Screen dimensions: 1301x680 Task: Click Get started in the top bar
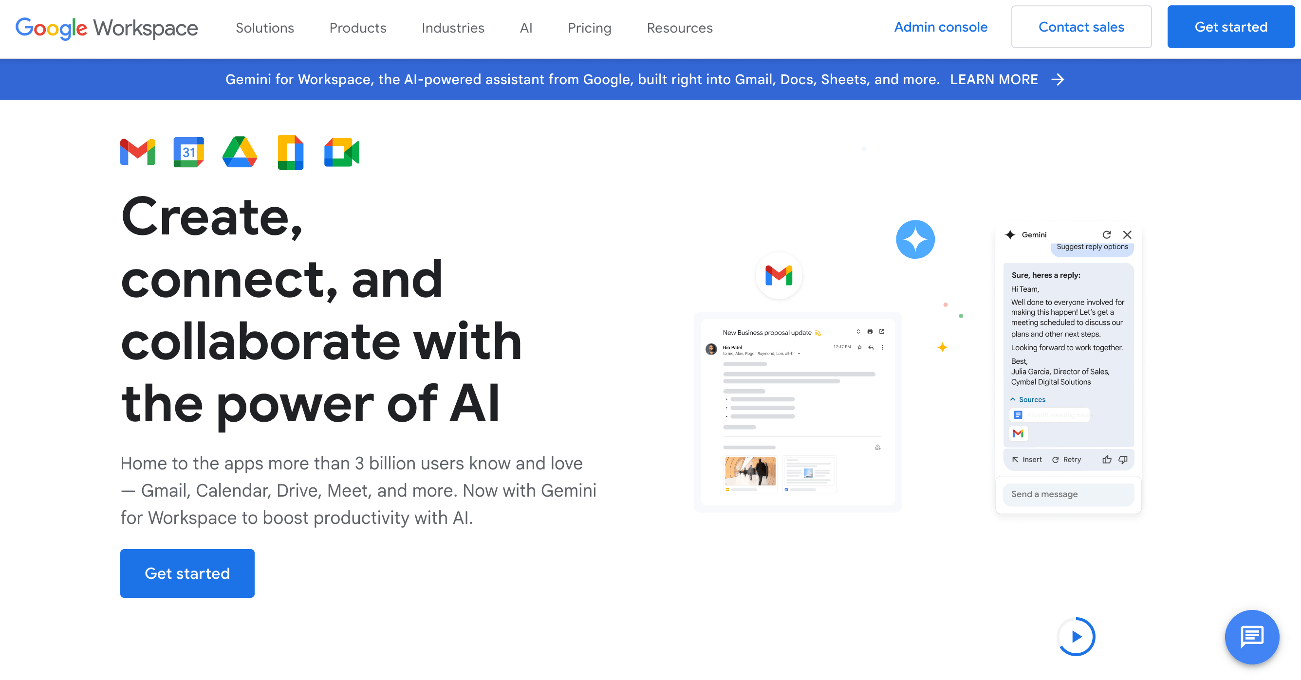click(x=1230, y=27)
